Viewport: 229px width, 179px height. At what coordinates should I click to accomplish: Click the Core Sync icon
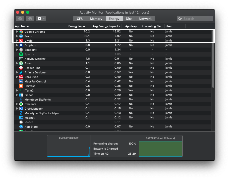tap(21, 77)
